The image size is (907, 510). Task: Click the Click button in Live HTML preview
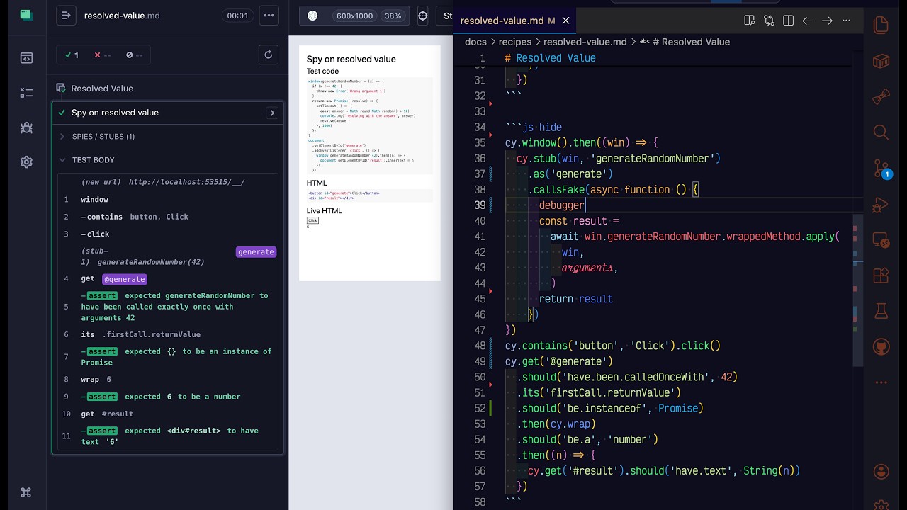click(312, 220)
